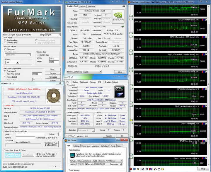Click the padlock icon in the monitoring toolbar
This screenshot has width=211, height=172.
coord(155,169)
